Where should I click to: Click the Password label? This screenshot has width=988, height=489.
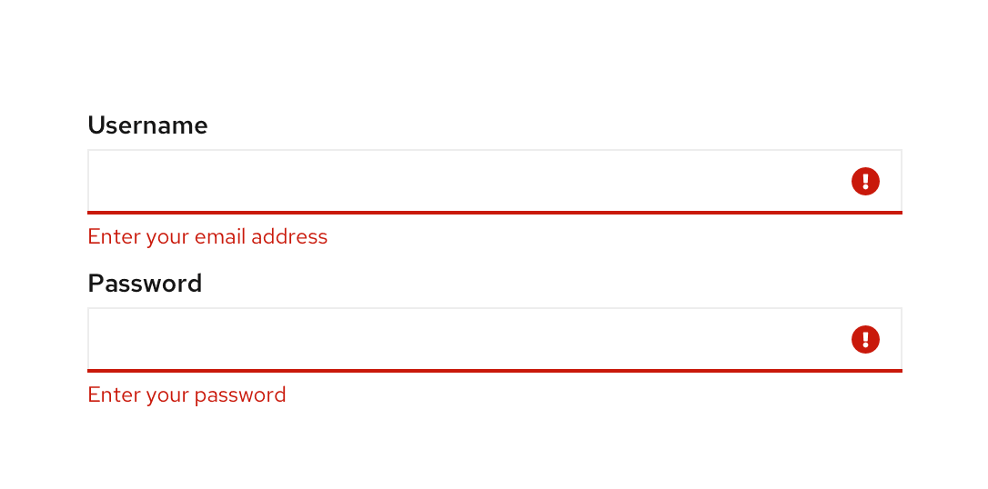click(145, 284)
